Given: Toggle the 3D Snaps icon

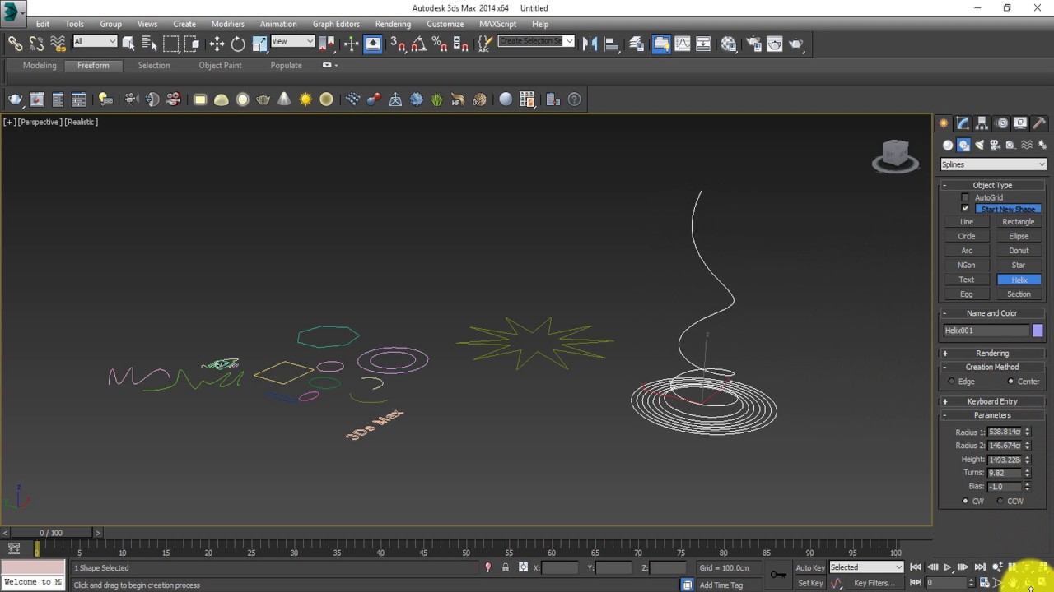Looking at the screenshot, I should tap(397, 44).
